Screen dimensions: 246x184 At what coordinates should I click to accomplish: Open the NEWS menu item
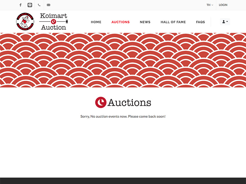[145, 22]
